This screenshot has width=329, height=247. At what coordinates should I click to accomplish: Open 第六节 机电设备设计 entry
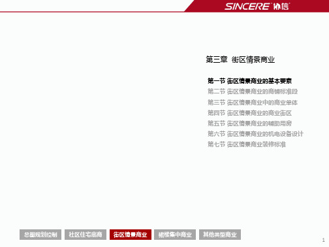255,134
